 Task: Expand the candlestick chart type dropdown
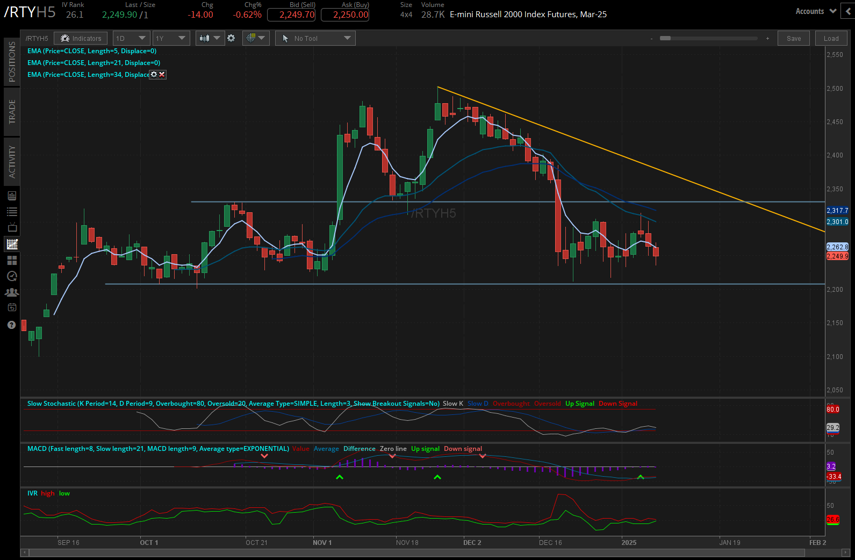click(210, 38)
